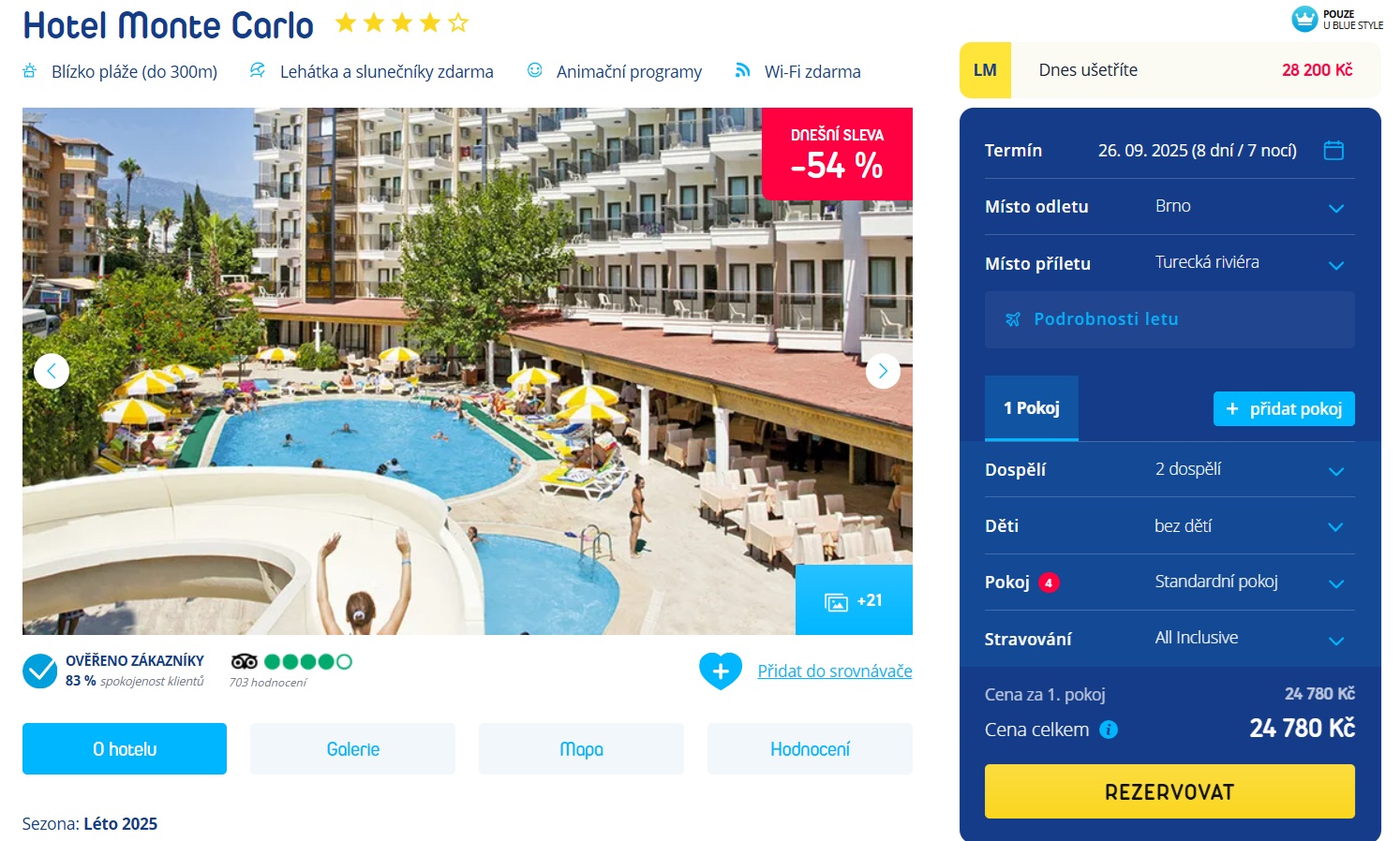Click the verified customers checkmark badge
Screen dimensions: 1400x841
tap(40, 671)
